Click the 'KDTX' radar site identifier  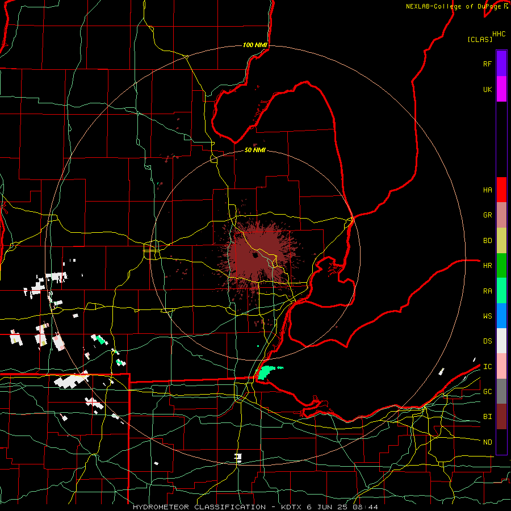pos(292,507)
